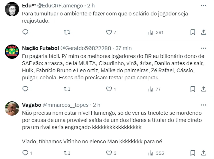
Task: Open more options on EduCRFlamengo's tweet
Action: click(x=203, y=6)
